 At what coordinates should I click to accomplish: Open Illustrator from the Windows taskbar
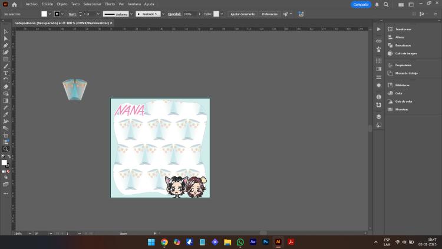point(278,242)
